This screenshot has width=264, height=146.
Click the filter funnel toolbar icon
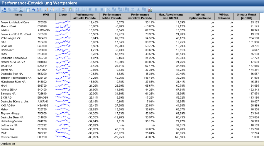(40, 10)
